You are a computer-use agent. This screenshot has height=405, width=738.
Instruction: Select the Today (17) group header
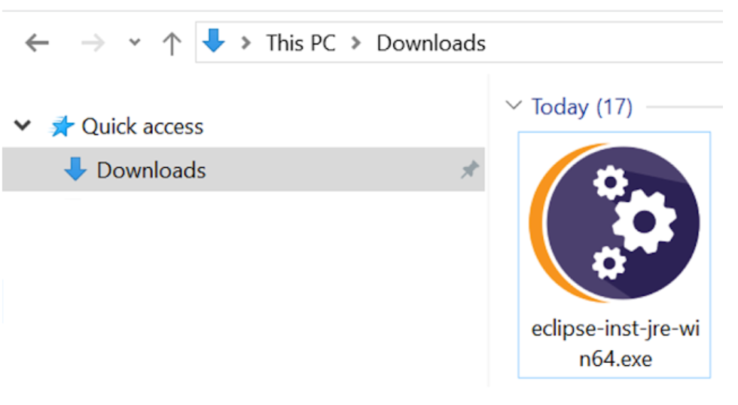581,107
